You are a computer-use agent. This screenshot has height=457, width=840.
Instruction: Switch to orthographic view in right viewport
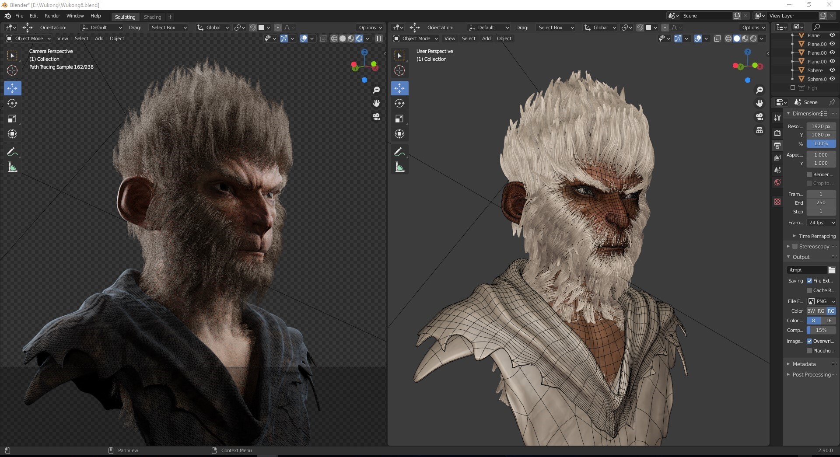pyautogui.click(x=759, y=130)
